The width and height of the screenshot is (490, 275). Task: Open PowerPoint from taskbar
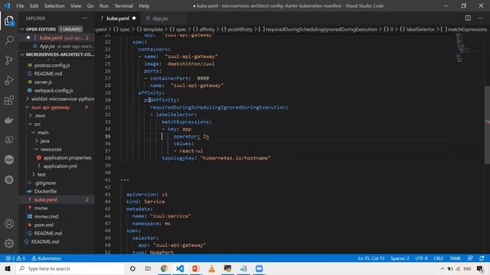pyautogui.click(x=196, y=268)
